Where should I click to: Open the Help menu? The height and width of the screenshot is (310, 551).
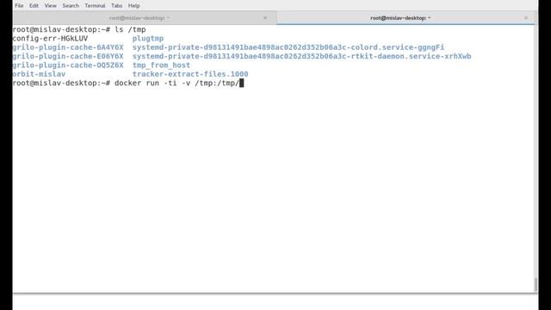[x=134, y=6]
